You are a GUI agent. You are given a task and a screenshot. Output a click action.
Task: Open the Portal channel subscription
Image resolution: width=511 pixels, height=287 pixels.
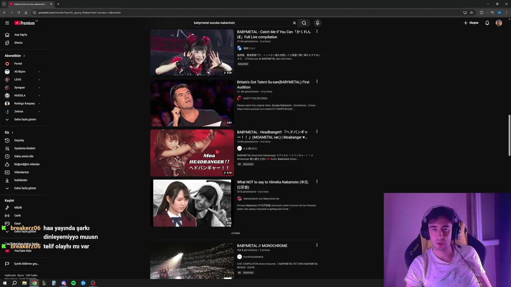23,64
